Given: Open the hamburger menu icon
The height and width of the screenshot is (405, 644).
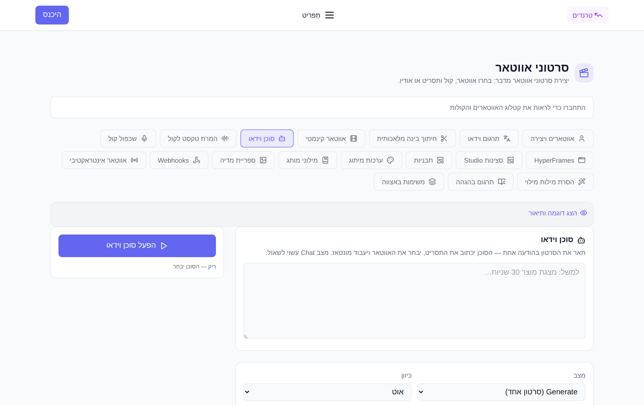Looking at the screenshot, I should point(329,15).
